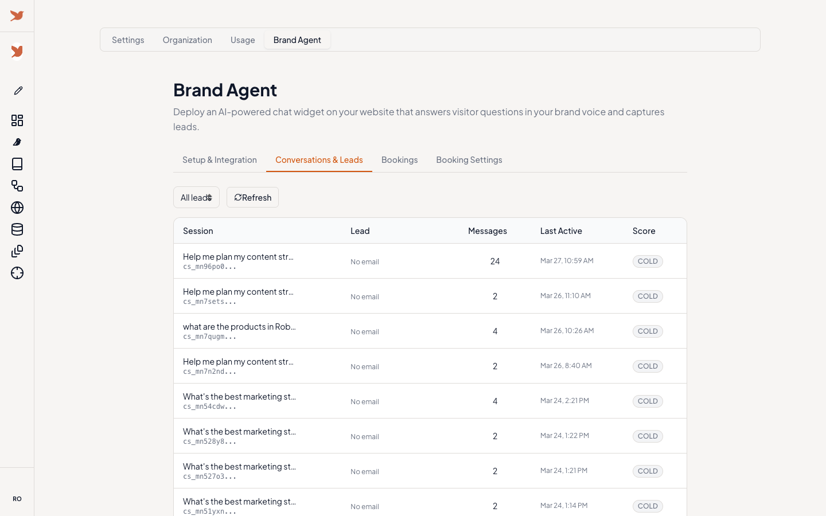Open the session starting with cs_mn7qugm
826x516 pixels.
240,331
